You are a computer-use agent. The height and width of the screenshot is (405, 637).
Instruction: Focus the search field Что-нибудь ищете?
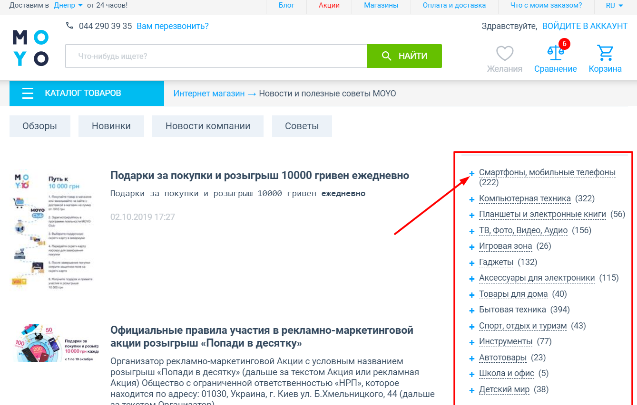click(216, 56)
